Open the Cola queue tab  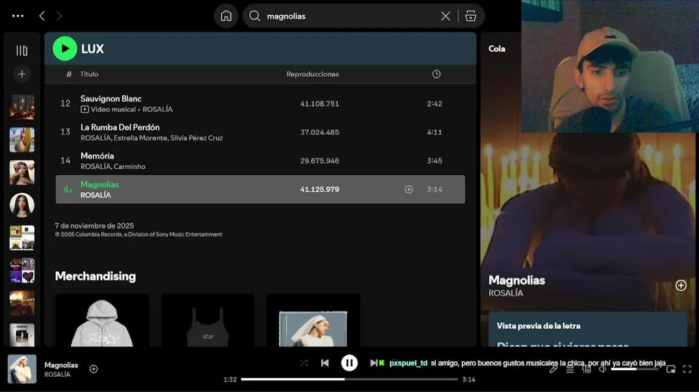(496, 48)
